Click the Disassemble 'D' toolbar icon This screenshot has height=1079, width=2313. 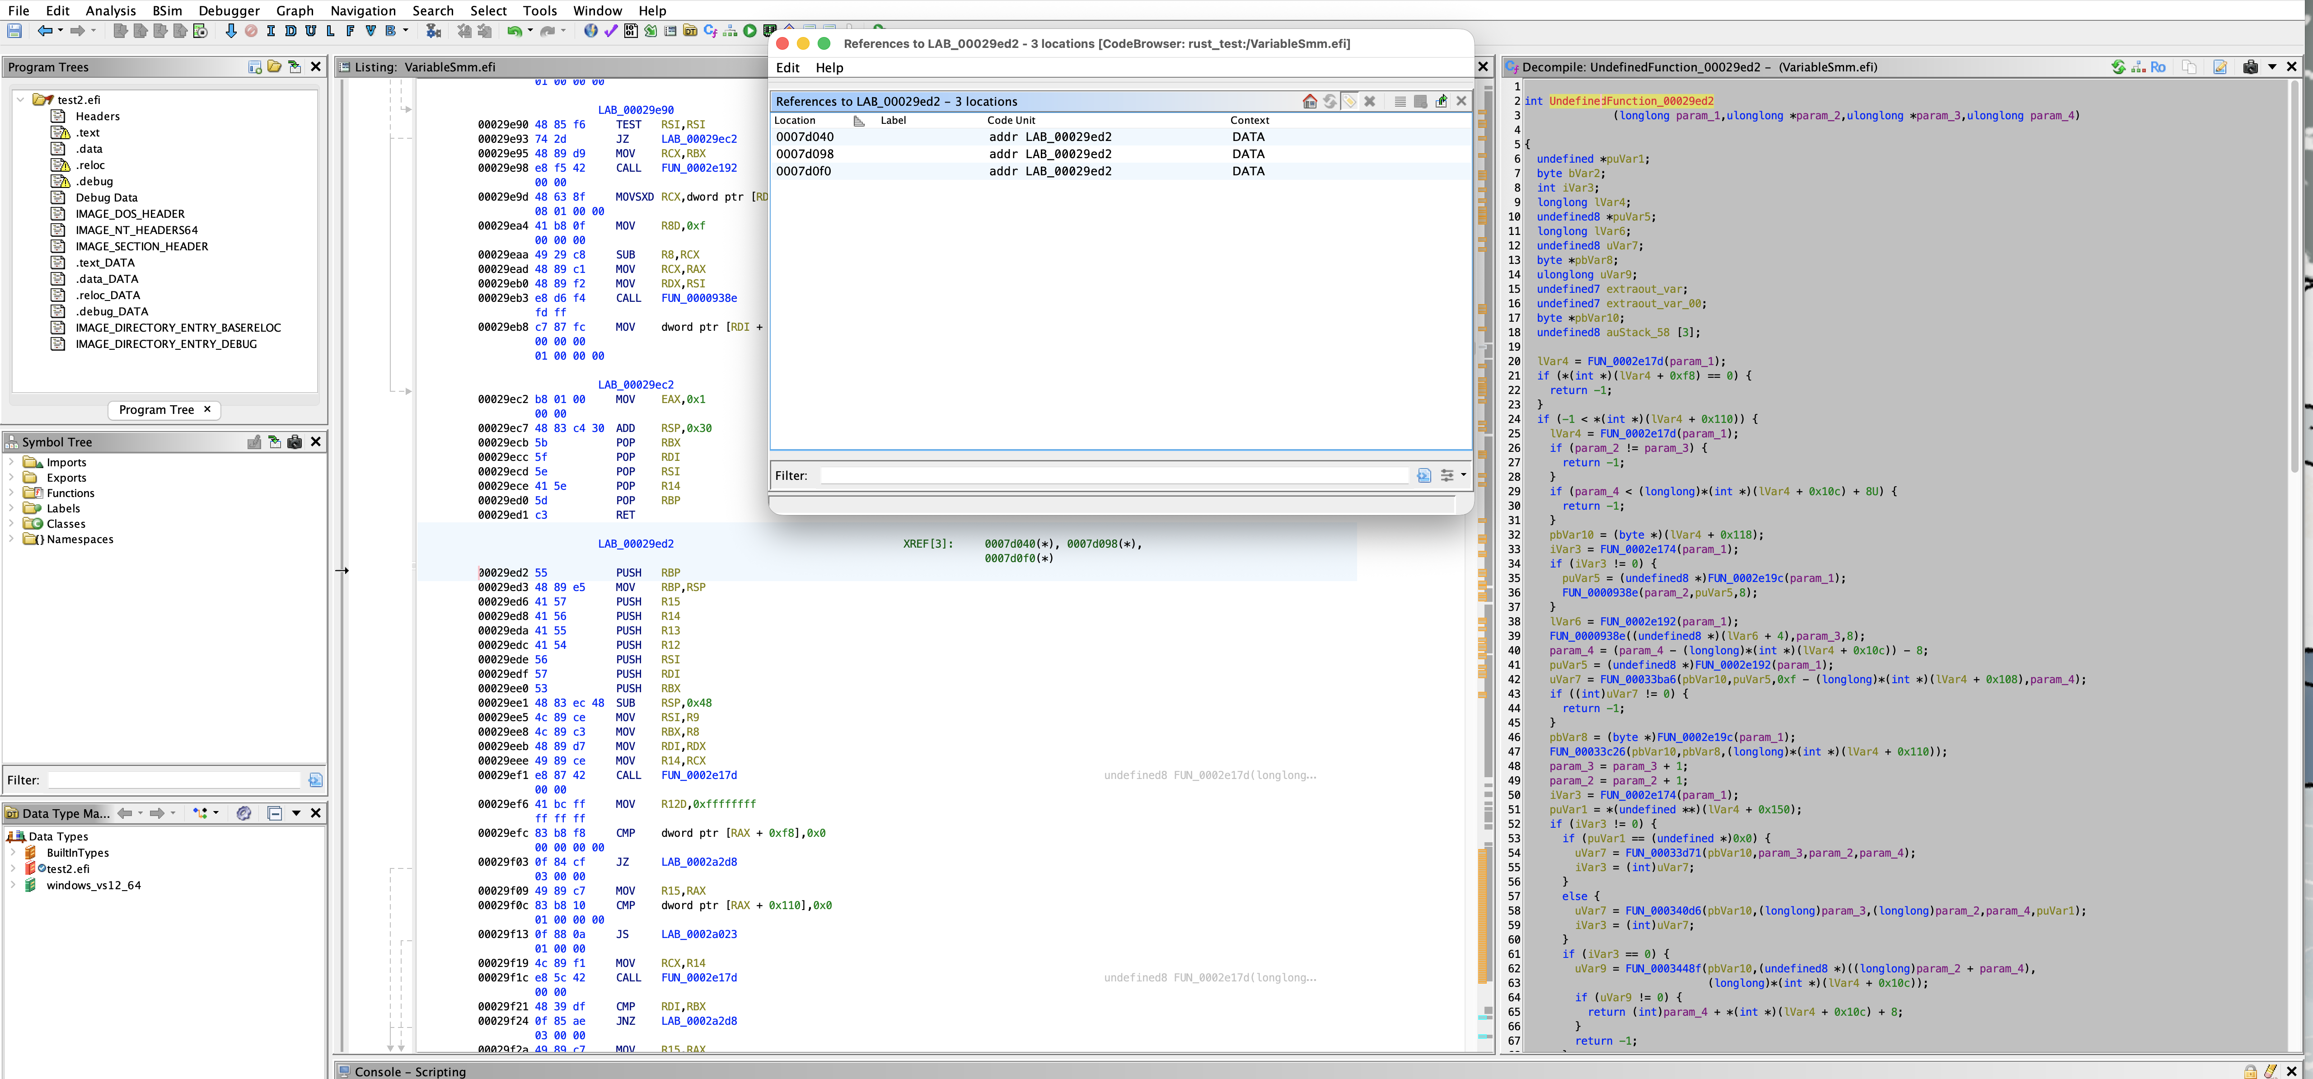(x=291, y=32)
